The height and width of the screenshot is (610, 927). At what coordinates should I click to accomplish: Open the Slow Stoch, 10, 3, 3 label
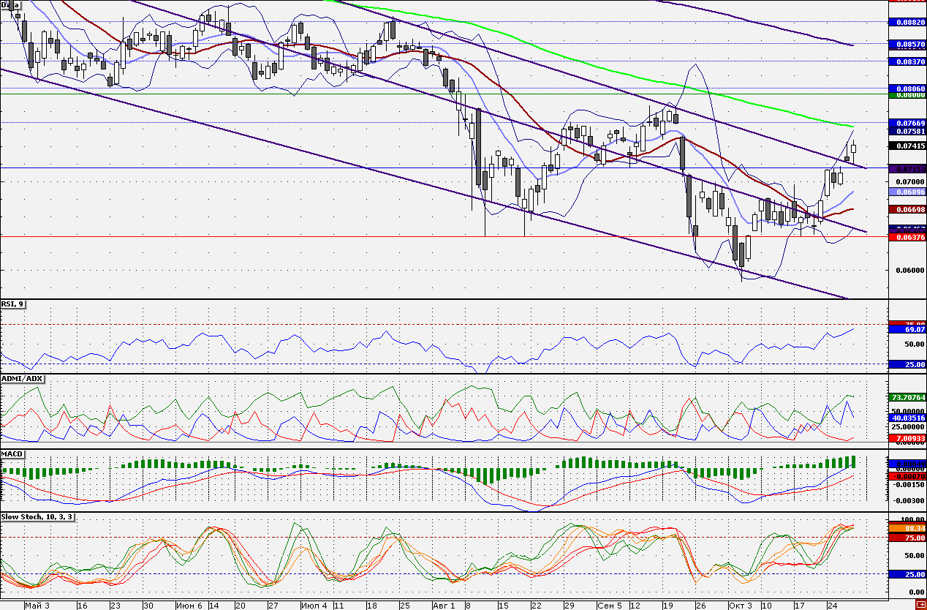[37, 516]
